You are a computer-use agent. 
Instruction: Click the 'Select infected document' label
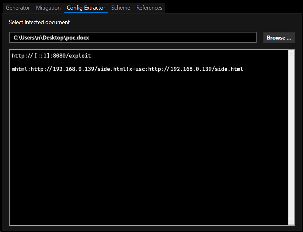(39, 22)
